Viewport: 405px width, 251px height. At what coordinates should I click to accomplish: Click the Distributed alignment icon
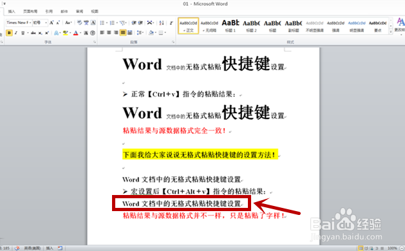[x=129, y=33]
